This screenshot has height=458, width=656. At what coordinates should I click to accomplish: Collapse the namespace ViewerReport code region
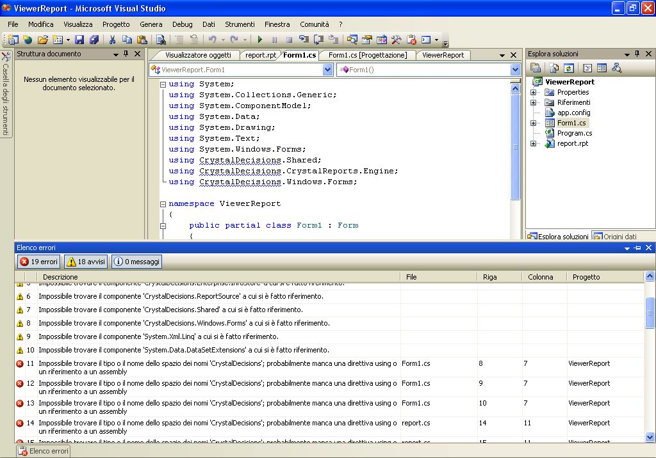(x=163, y=204)
